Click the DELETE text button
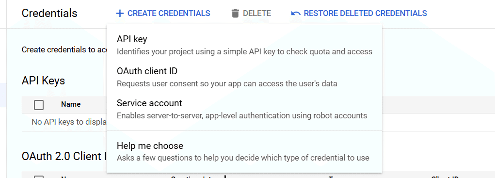Screen dimensions: 495x178 pyautogui.click(x=257, y=13)
